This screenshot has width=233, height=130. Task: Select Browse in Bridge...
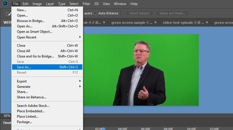coord(47,21)
